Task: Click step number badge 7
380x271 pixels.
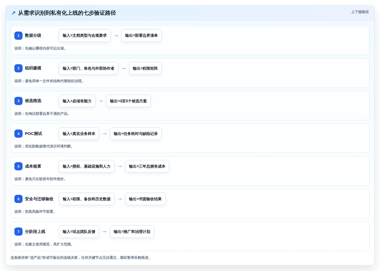Action: (18, 232)
